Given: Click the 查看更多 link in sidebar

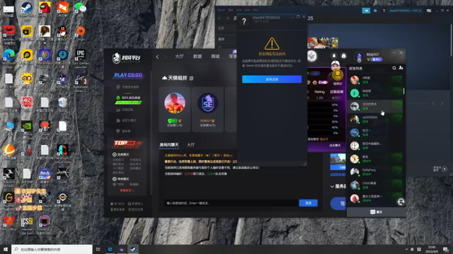Looking at the screenshot, I should tap(127, 190).
